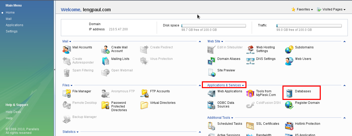Image resolution: width=352 pixels, height=136 pixels.
Task: Click the Disk space usage bar
Action: point(214,26)
